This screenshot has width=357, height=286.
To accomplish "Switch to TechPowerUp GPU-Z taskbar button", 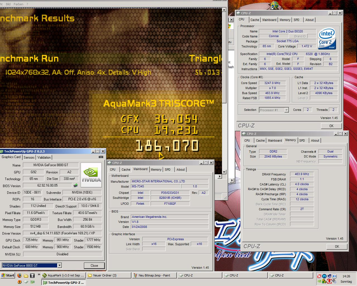I will 63,283.
